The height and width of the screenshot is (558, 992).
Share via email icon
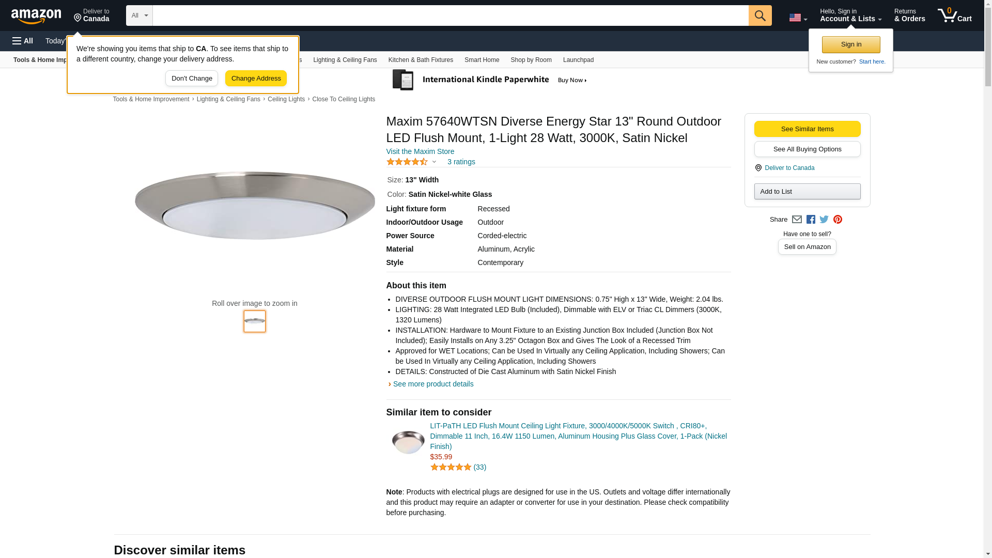(797, 220)
